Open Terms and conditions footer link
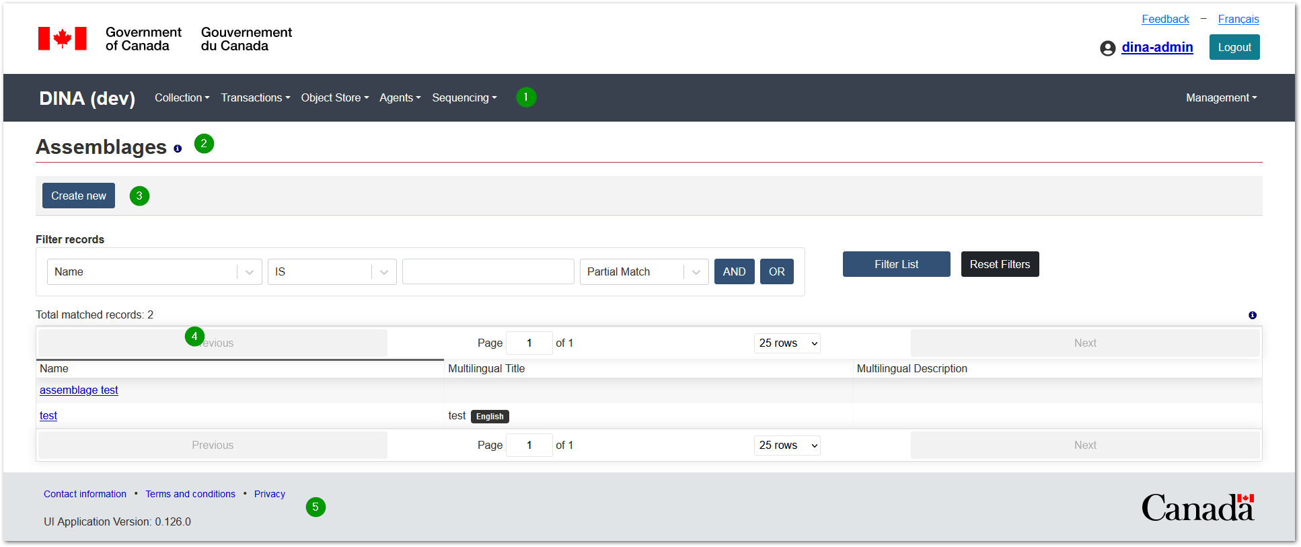The width and height of the screenshot is (1301, 547). point(190,494)
